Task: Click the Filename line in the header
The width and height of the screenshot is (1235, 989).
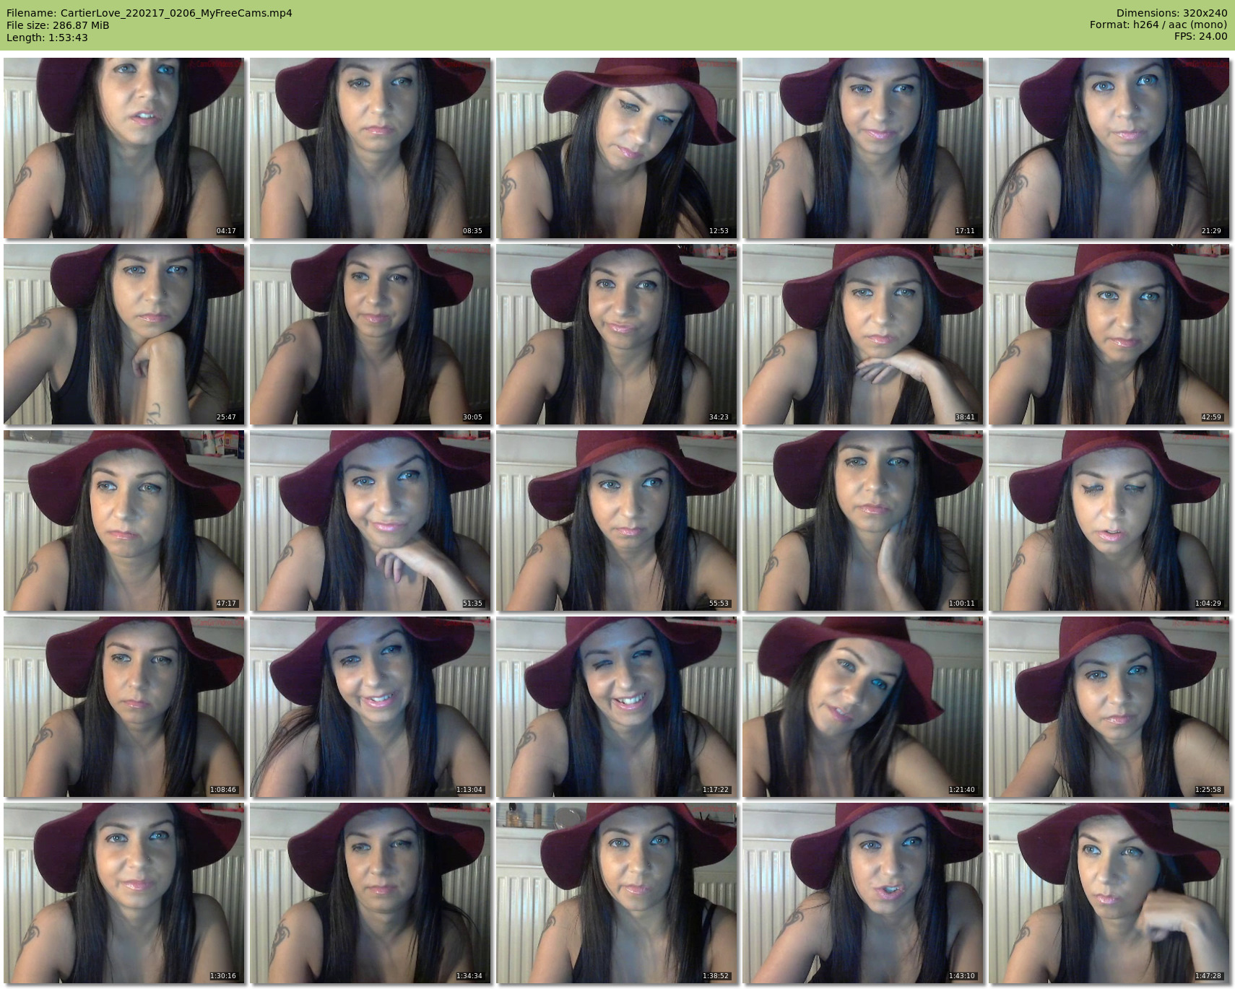Action: coord(149,13)
